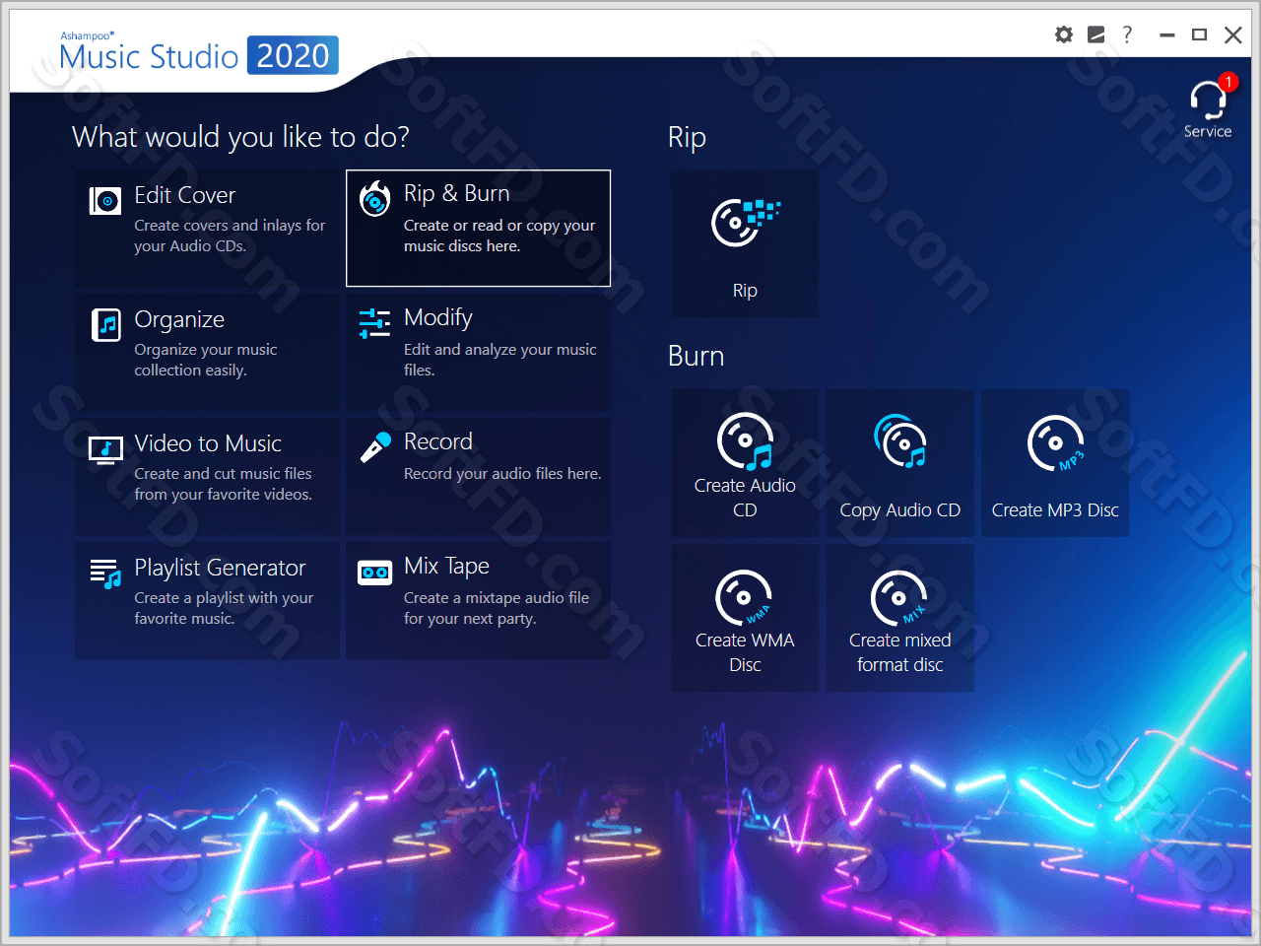This screenshot has width=1261, height=946.
Task: Launch Video to Music
Action: 207,476
